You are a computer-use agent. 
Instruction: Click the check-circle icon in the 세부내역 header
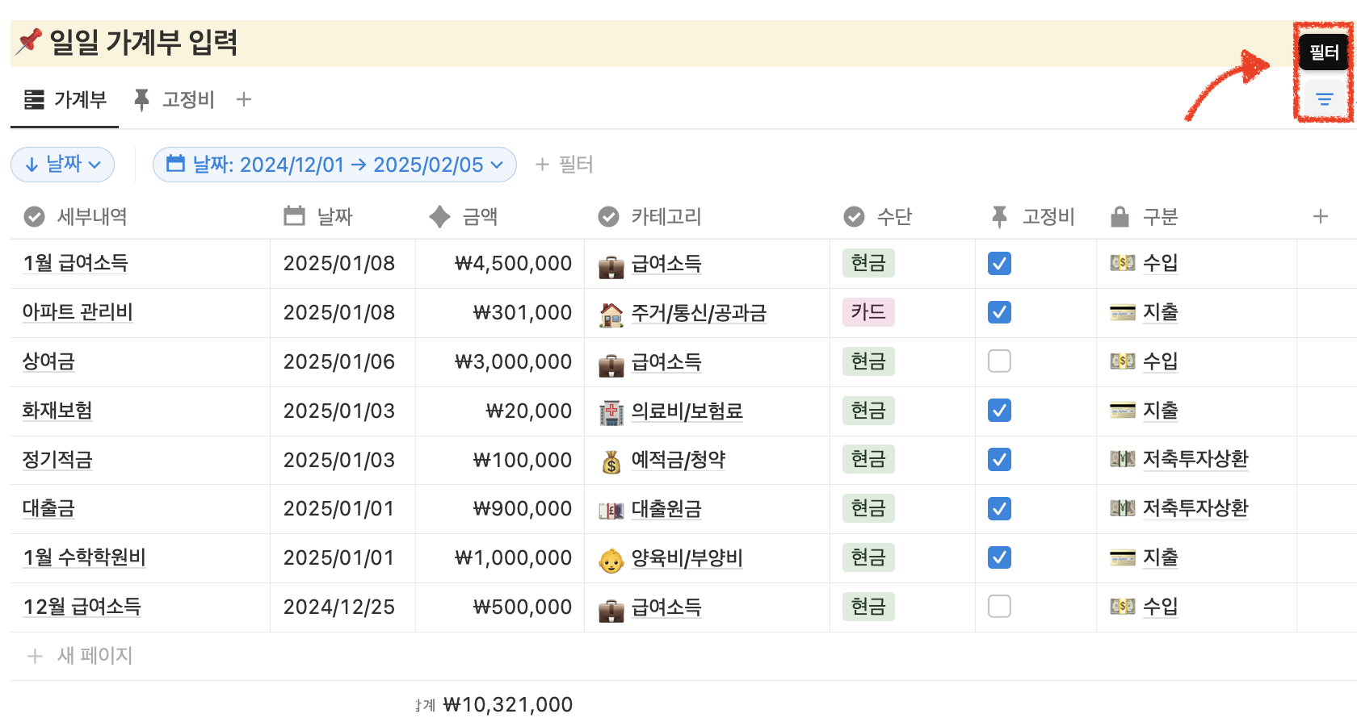[34, 216]
